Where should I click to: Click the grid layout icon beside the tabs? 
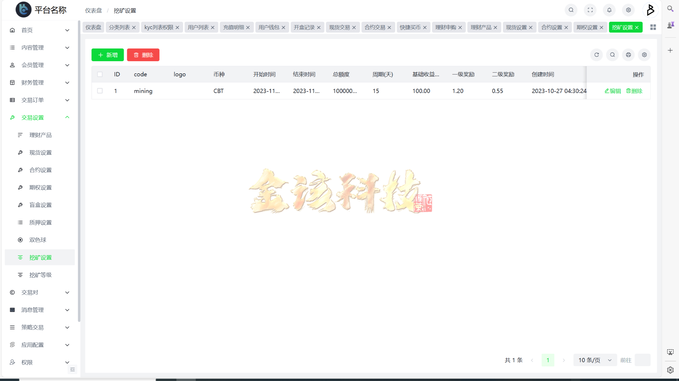[653, 27]
